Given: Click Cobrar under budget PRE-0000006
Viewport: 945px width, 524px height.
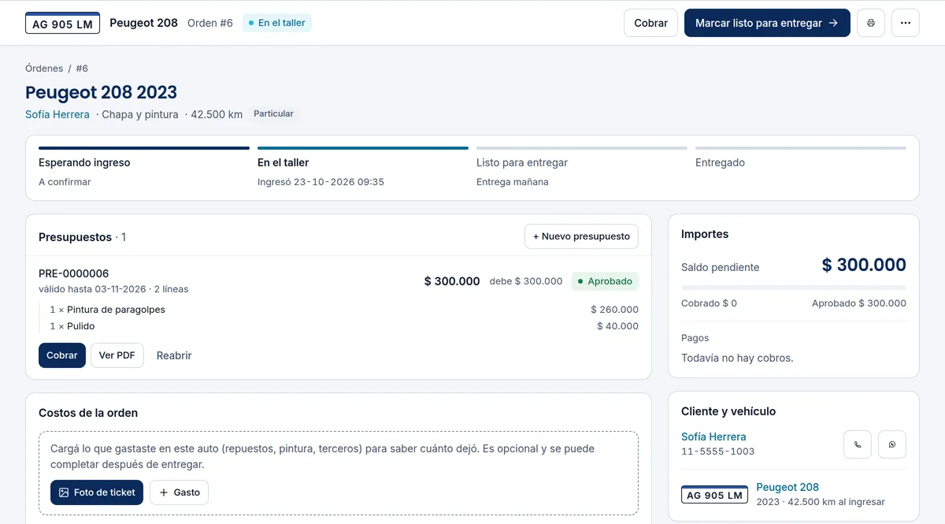Looking at the screenshot, I should click(x=62, y=355).
